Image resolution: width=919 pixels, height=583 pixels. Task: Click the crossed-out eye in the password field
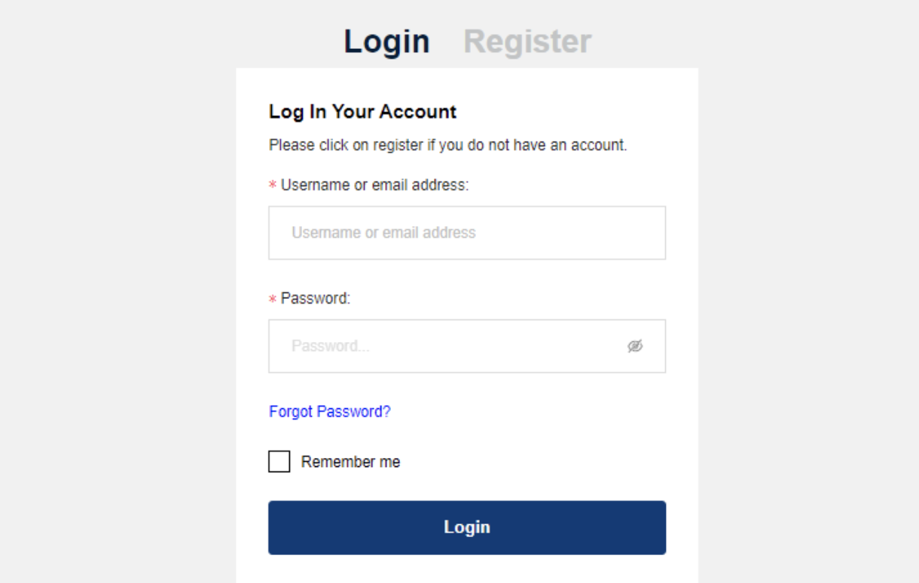point(637,346)
